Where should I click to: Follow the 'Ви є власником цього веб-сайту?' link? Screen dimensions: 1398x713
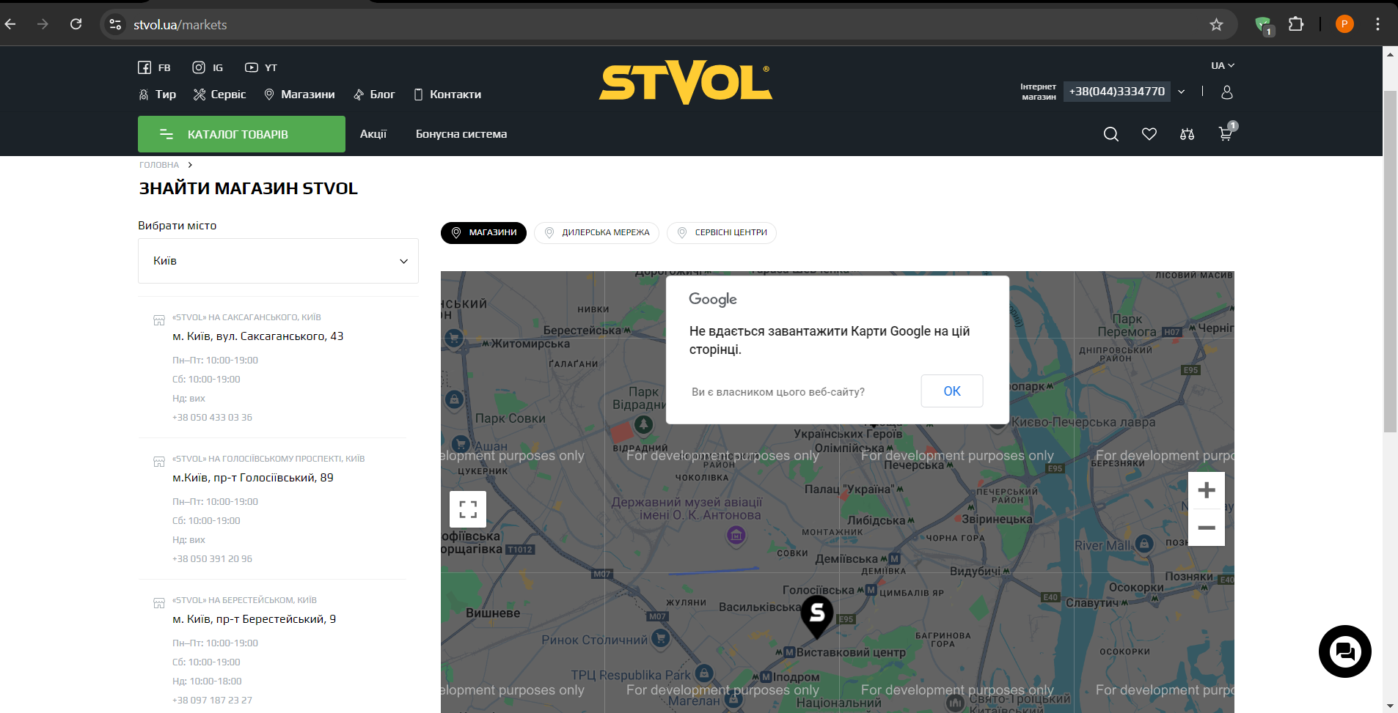(x=778, y=392)
